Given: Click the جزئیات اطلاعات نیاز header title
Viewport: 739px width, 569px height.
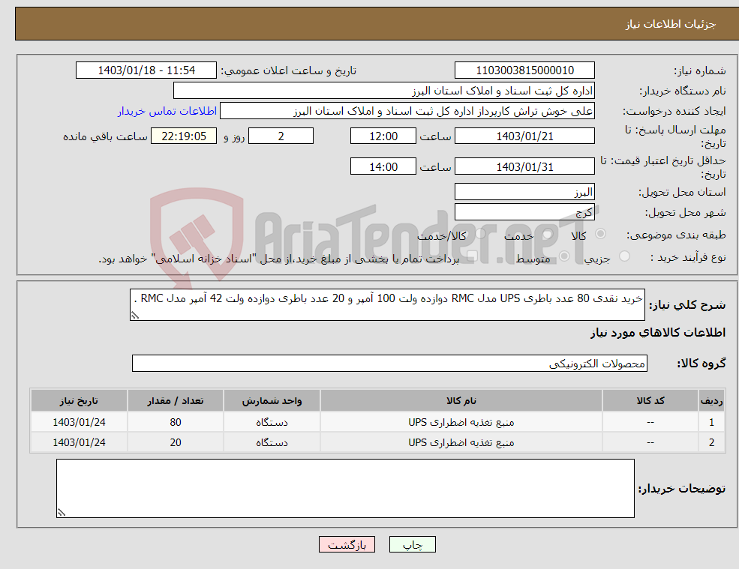Looking at the screenshot, I should pos(671,24).
